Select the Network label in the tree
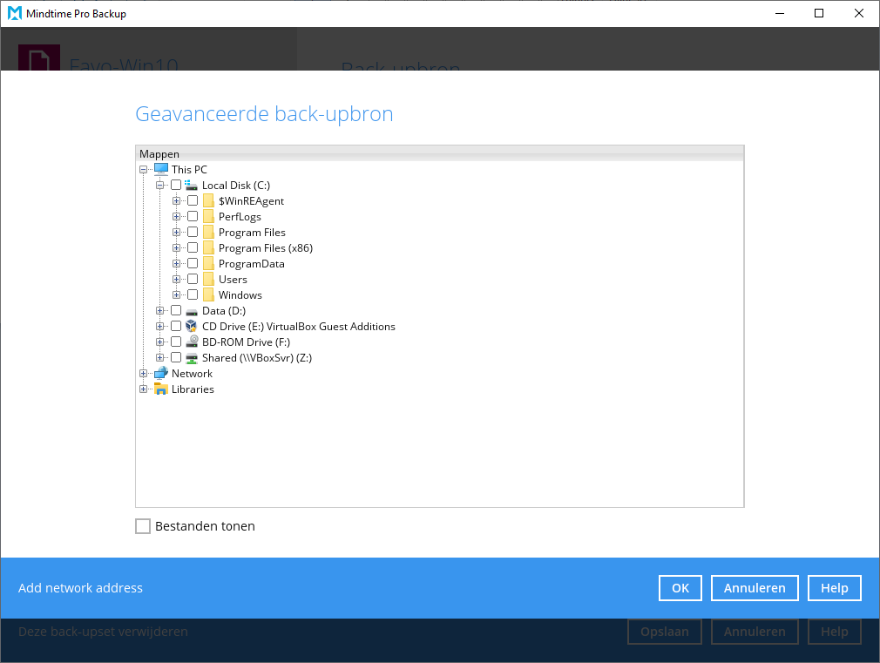 click(192, 374)
